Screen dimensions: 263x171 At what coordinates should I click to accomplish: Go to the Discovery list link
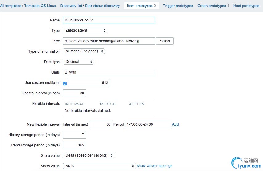[x=71, y=6]
